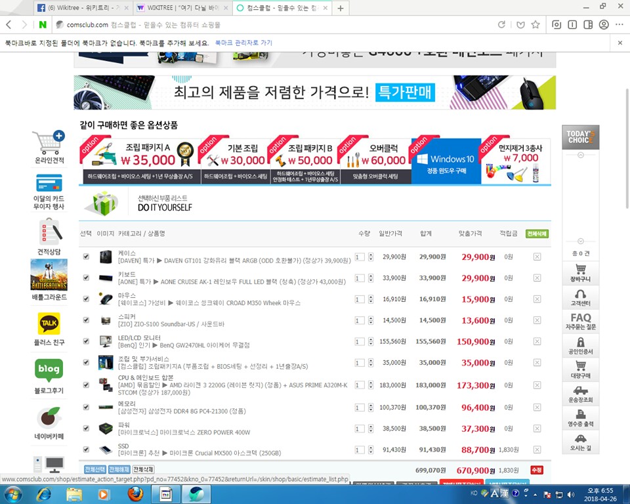Adjust quantity stepper for SSD row
630x504 pixels.
tap(370, 450)
